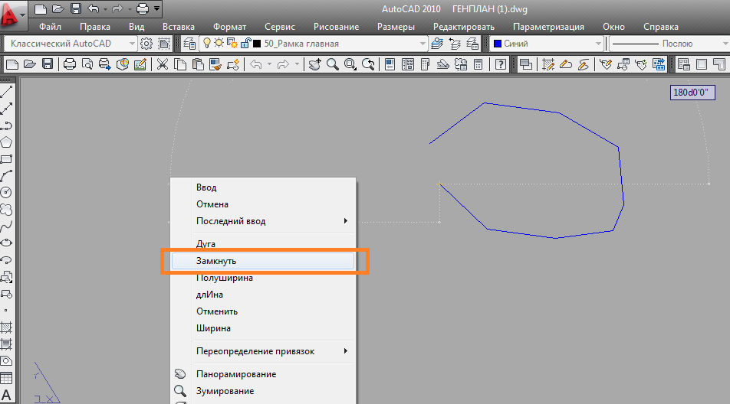Image resolution: width=730 pixels, height=404 pixels.
Task: Click the Save icon in quick access toolbar
Action: (76, 8)
